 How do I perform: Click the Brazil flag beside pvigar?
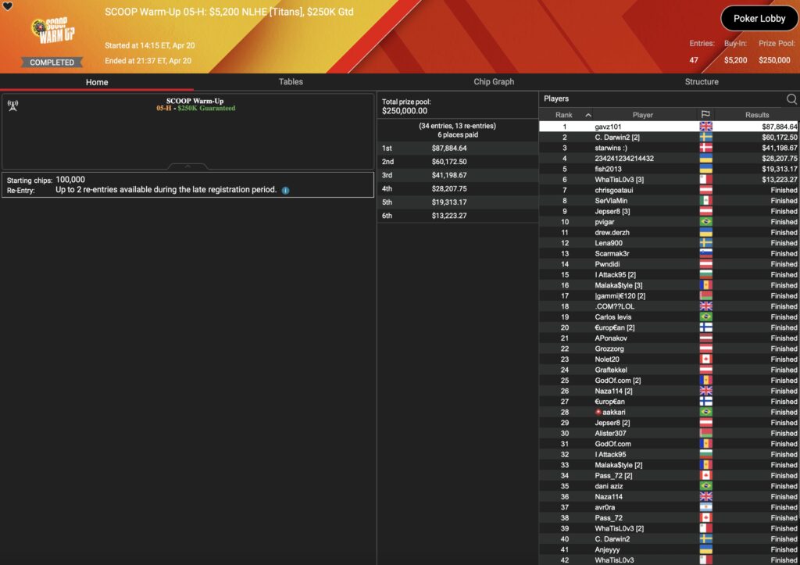pos(705,222)
